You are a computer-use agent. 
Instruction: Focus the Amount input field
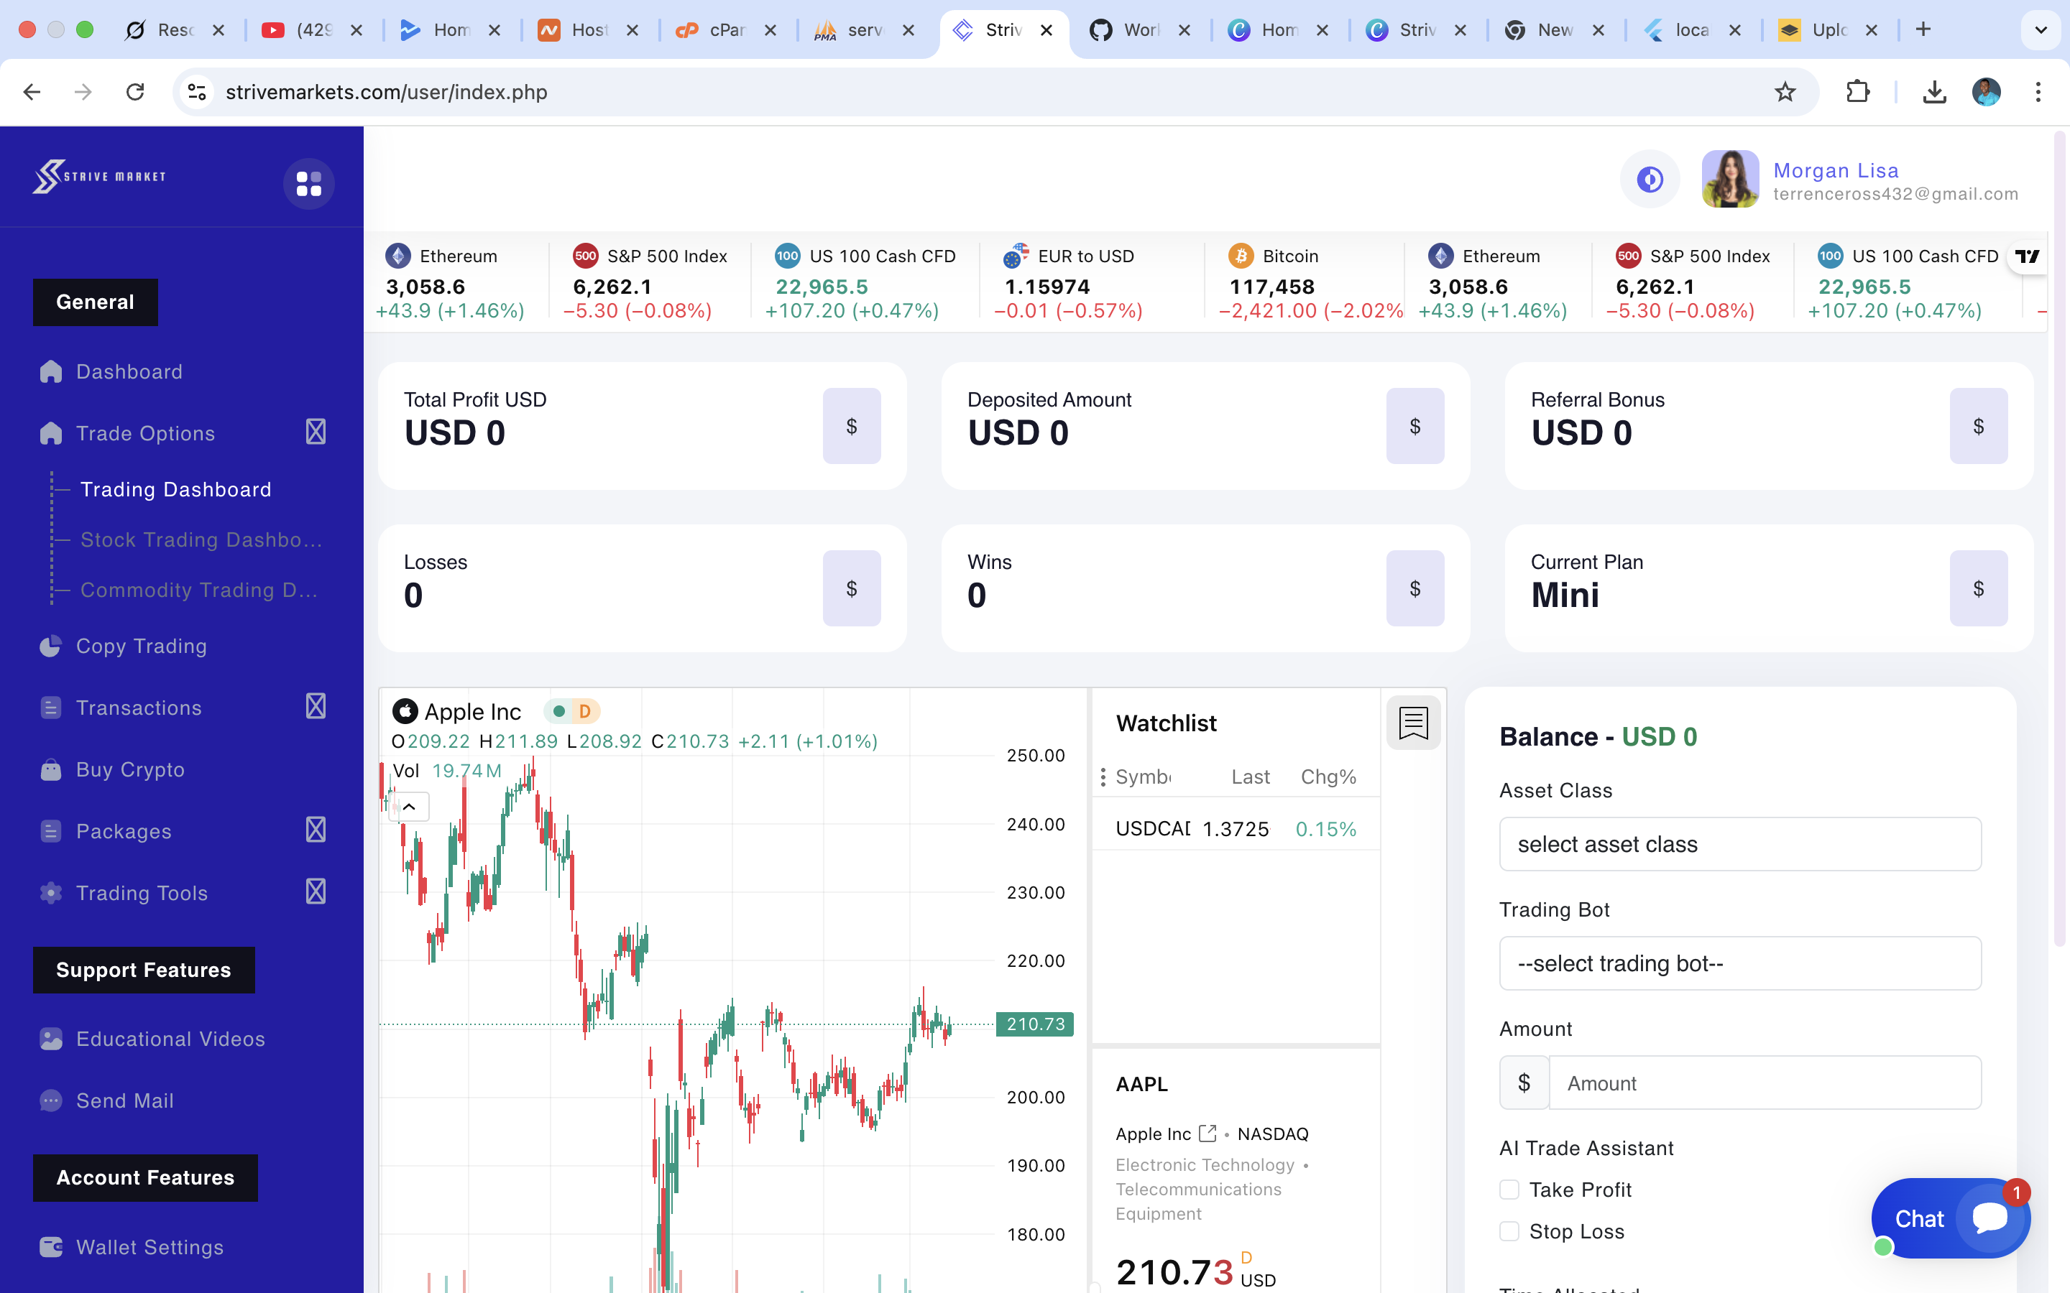(x=1765, y=1083)
